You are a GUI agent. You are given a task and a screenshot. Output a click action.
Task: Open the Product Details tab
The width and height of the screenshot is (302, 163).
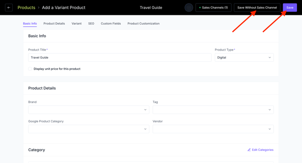(x=54, y=23)
